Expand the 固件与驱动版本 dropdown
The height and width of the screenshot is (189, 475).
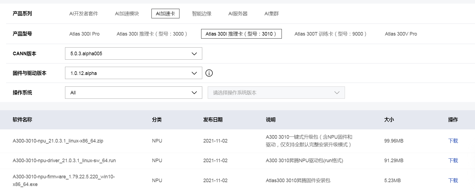(133, 73)
